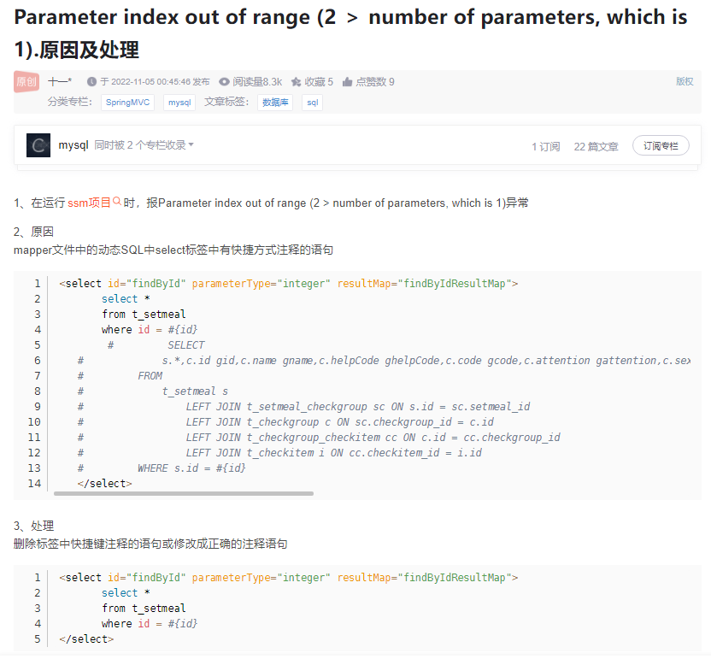Open the mysql category tag
Viewport: 711px width, 659px height.
(x=179, y=103)
